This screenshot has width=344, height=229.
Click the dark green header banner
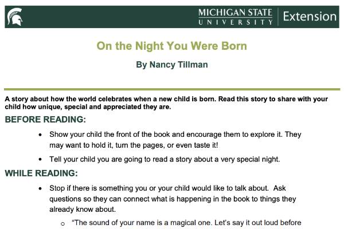coord(172,17)
